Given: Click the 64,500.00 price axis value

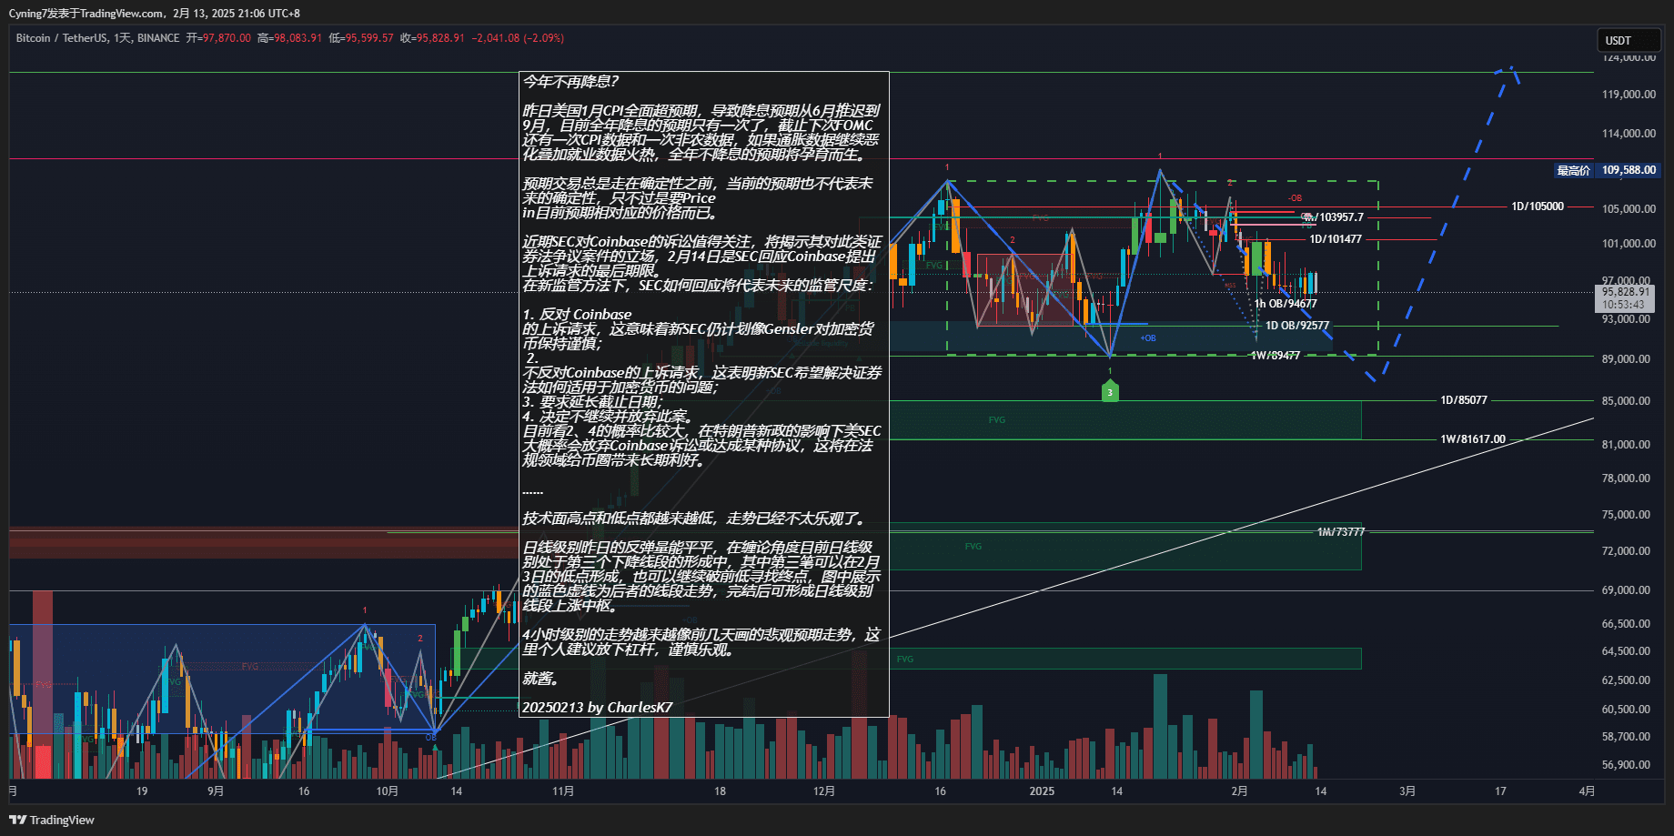Looking at the screenshot, I should click(x=1626, y=651).
